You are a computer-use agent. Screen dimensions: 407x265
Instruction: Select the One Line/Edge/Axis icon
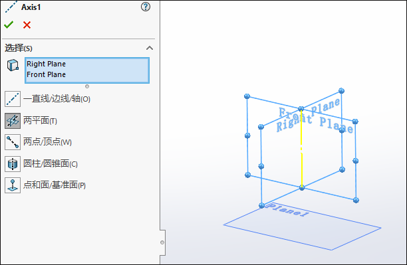pos(13,99)
